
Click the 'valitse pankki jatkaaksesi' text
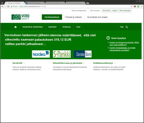pos(25,44)
